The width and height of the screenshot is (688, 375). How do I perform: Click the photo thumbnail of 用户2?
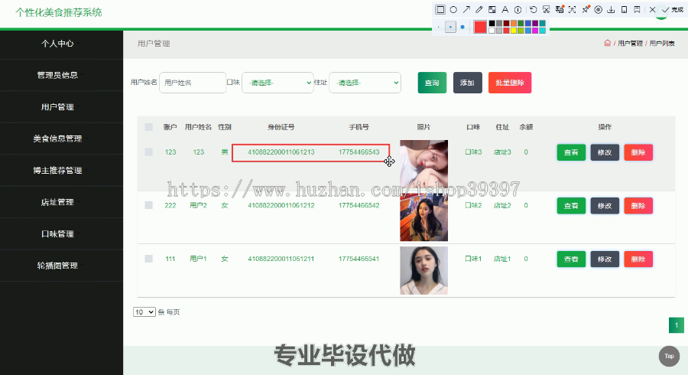tap(424, 217)
